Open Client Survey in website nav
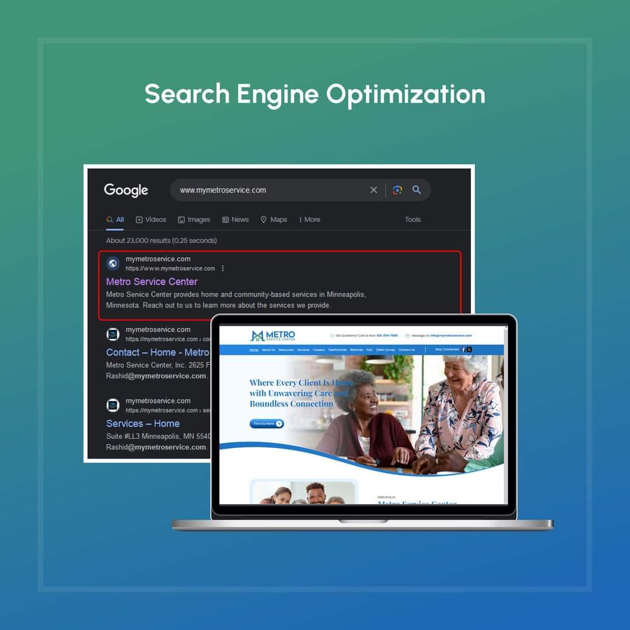The height and width of the screenshot is (630, 630). coord(386,349)
